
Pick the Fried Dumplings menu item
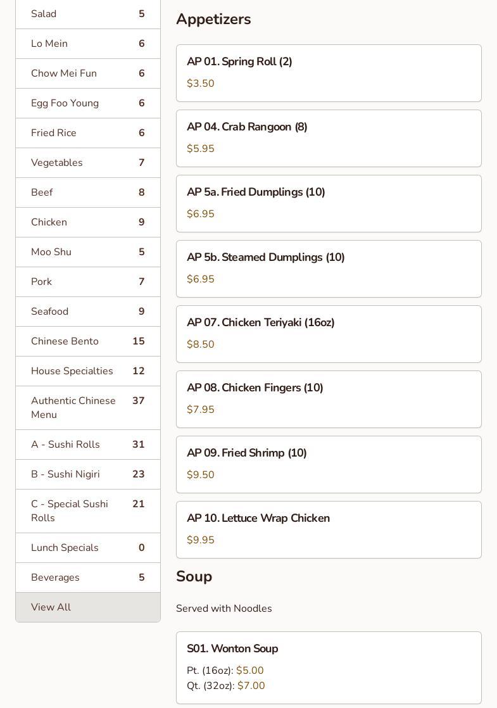click(x=329, y=203)
